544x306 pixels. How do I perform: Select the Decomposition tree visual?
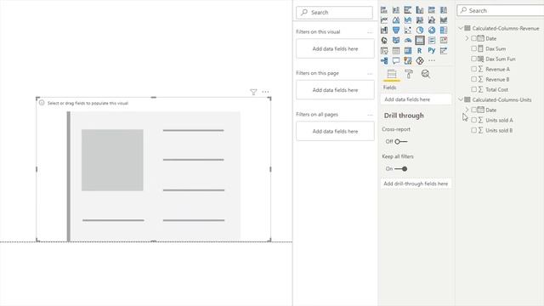click(x=384, y=60)
